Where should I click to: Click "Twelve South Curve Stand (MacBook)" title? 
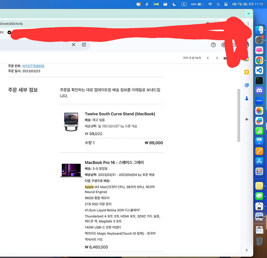[120, 114]
